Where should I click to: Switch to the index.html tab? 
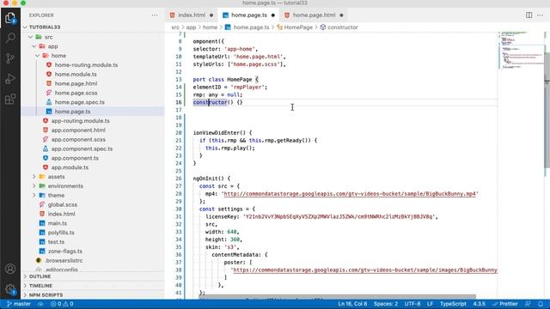[192, 15]
